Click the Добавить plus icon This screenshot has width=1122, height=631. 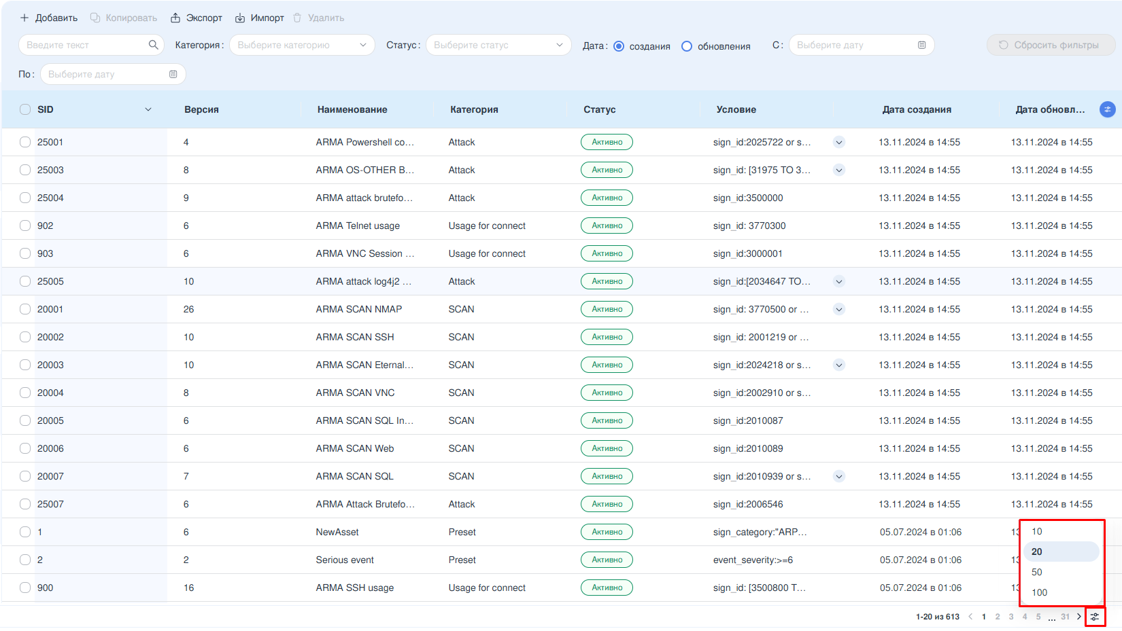pyautogui.click(x=24, y=18)
